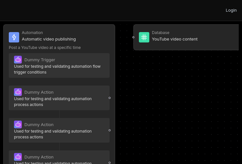Click the third Dummy Action robot icon

pyautogui.click(x=18, y=157)
